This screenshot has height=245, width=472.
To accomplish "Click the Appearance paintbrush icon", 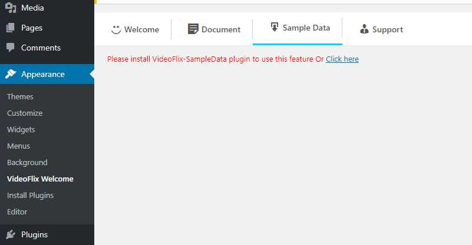I will (x=11, y=74).
